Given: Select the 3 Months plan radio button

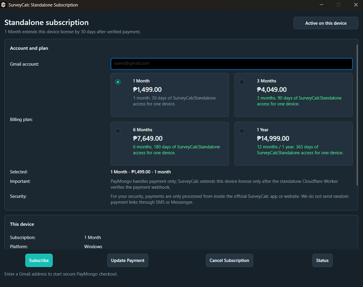Looking at the screenshot, I should (x=242, y=82).
